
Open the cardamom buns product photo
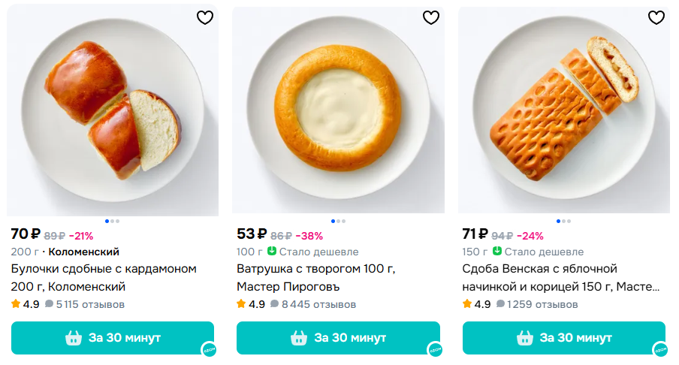pos(113,113)
